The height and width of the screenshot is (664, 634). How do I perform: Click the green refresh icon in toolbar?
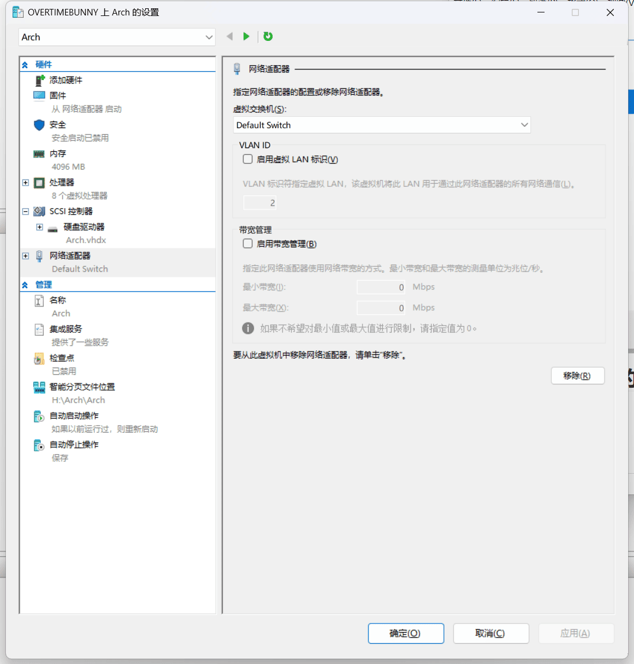[268, 37]
